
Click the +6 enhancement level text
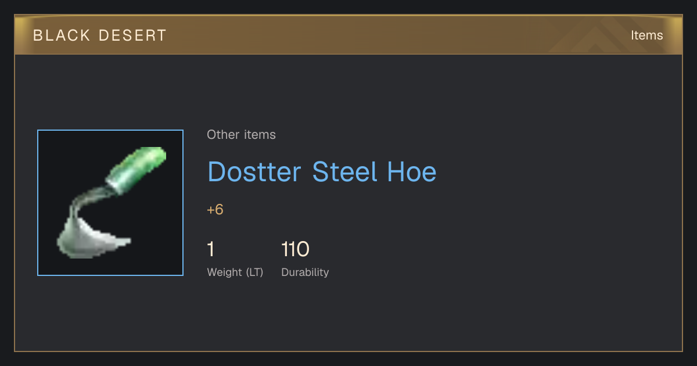tap(215, 210)
